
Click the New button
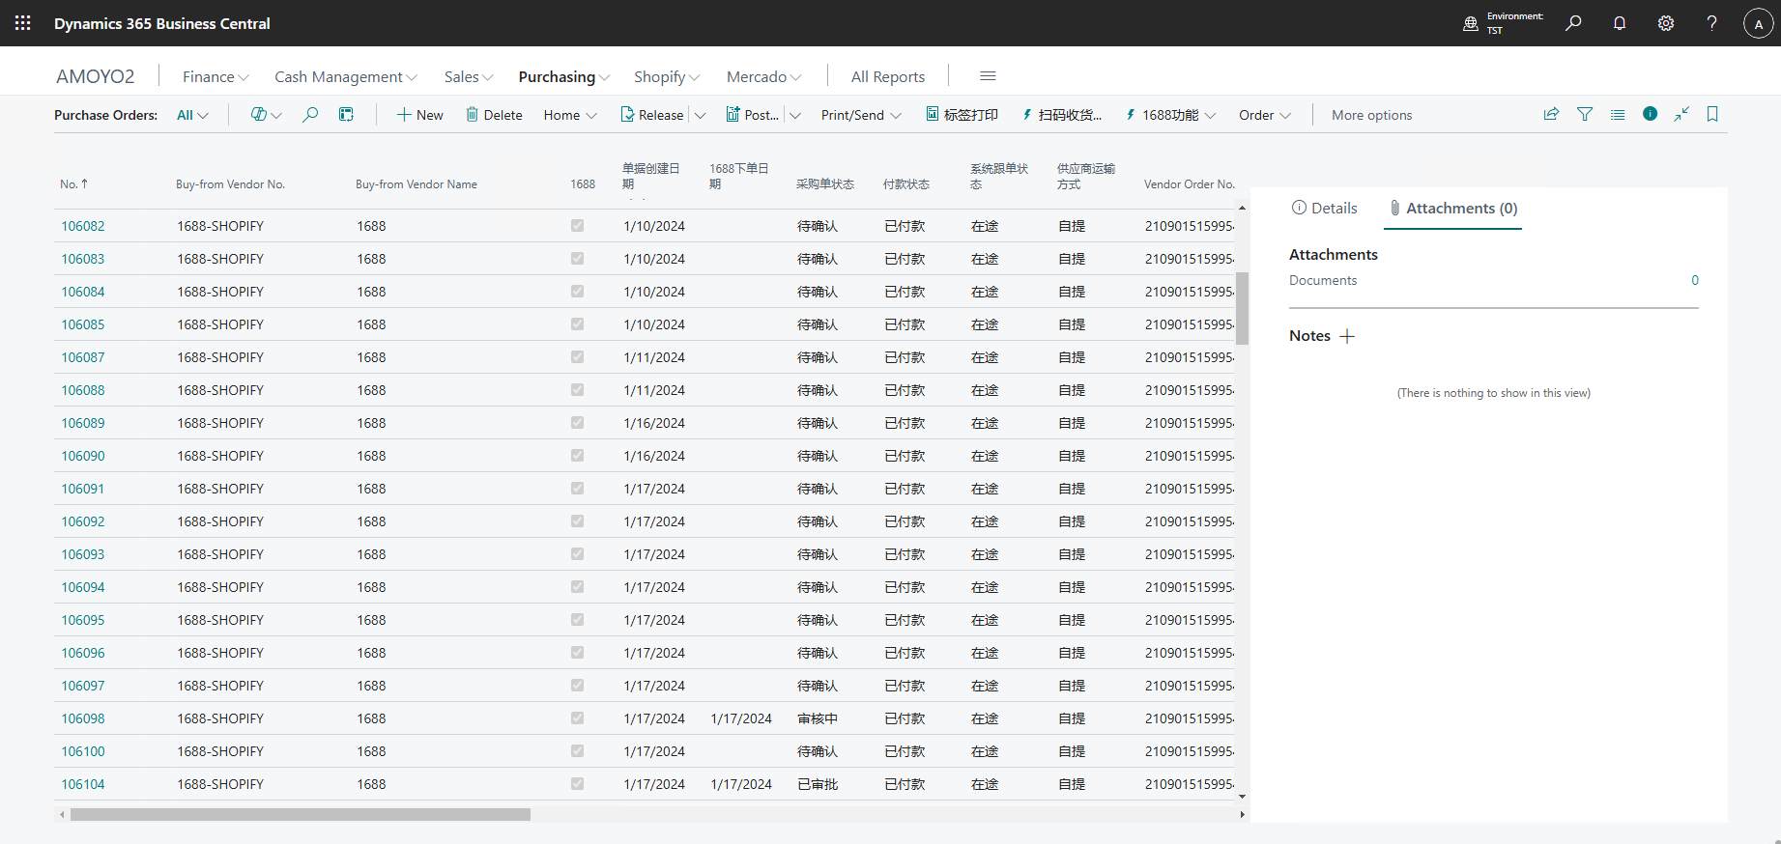[x=420, y=115]
